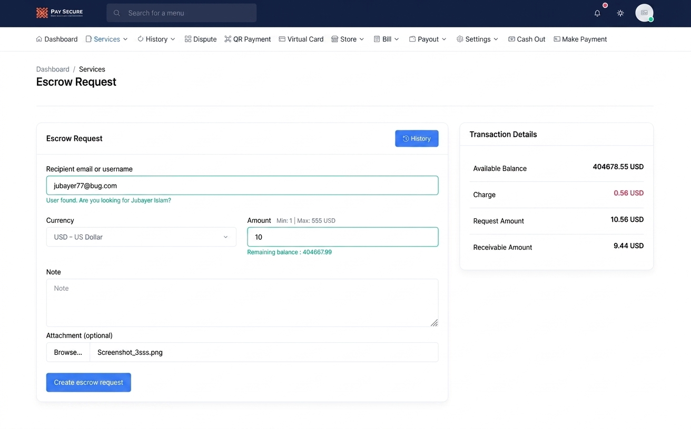Click the '0.56 USD' charge value
This screenshot has width=691, height=429.
point(629,193)
